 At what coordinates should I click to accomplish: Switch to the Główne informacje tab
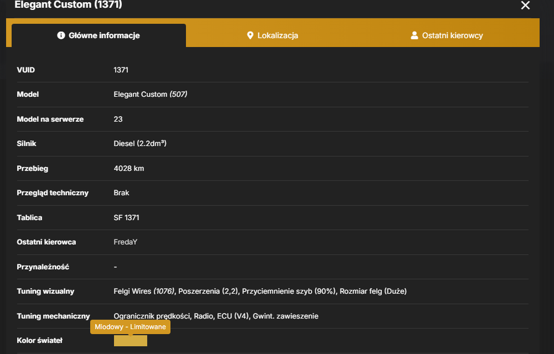click(99, 35)
